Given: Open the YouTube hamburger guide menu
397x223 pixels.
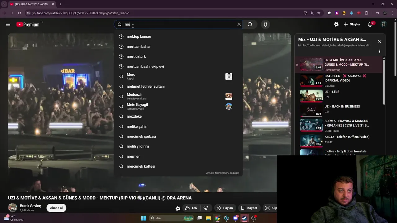Looking at the screenshot, I should coord(8,24).
